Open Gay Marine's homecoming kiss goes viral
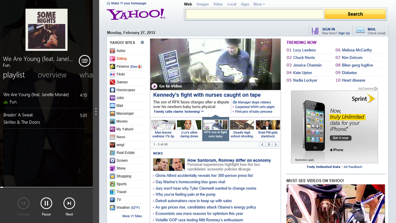Viewport: 396px width, 223px height. click(190, 182)
